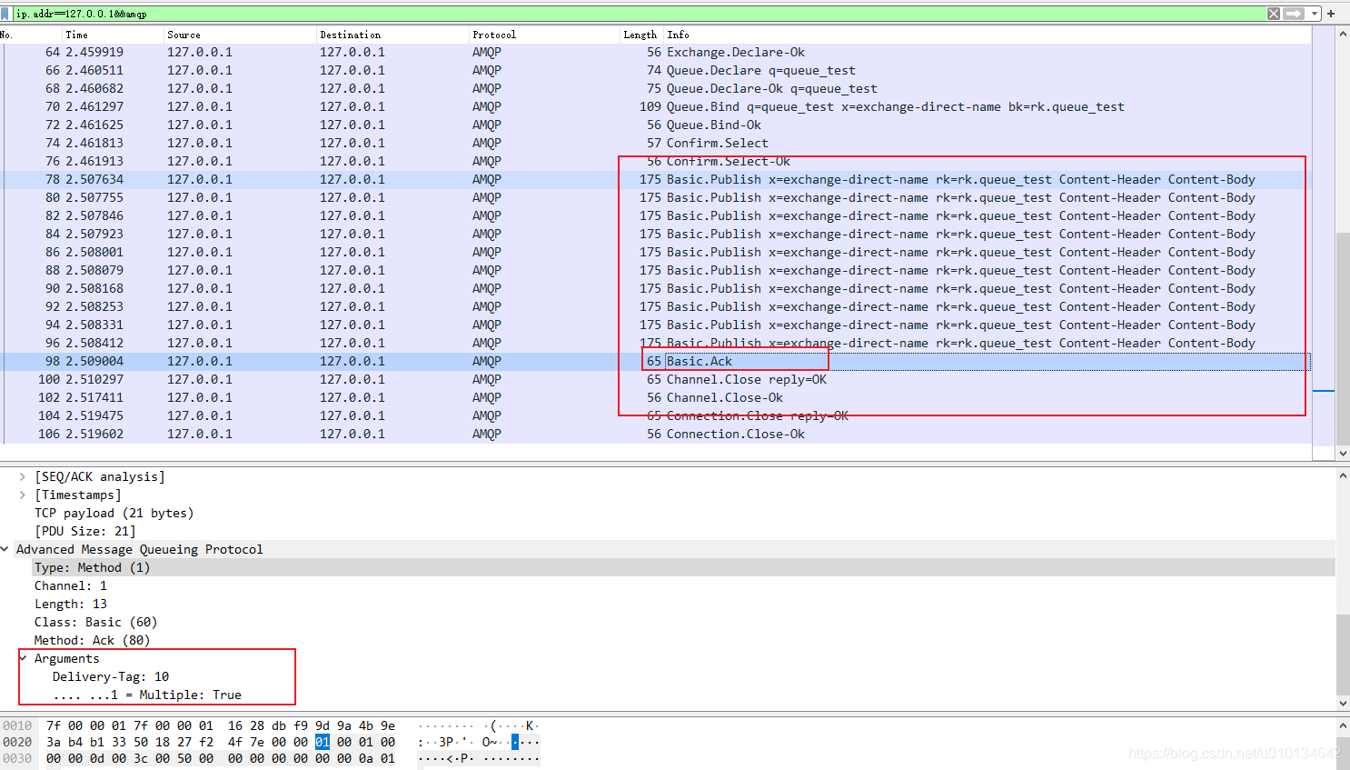Sort packets by the Length column header
This screenshot has width=1350, height=770.
click(x=641, y=35)
